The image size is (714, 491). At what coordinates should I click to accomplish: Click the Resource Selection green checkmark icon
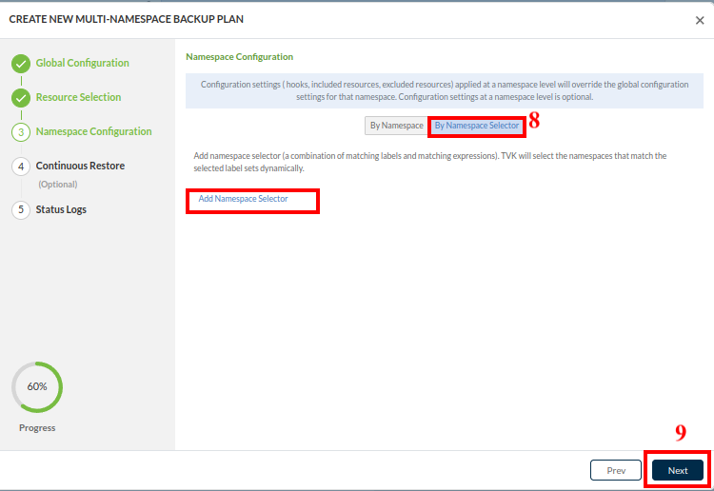pyautogui.click(x=21, y=98)
